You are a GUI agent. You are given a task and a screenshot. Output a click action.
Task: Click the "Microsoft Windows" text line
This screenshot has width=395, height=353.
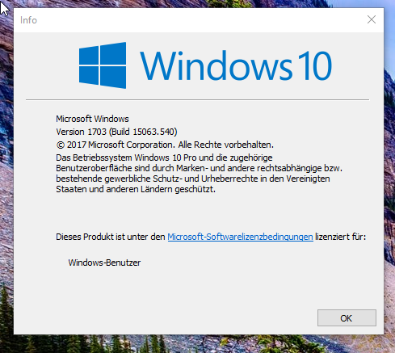click(x=92, y=119)
